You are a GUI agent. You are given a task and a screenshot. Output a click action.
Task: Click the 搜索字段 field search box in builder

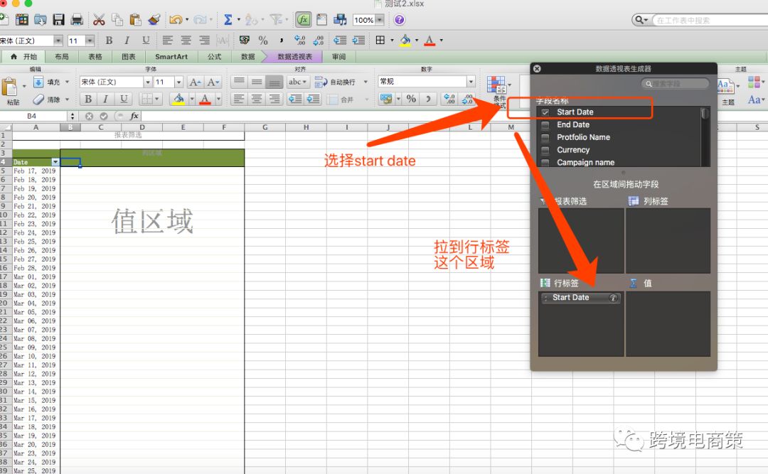click(675, 84)
